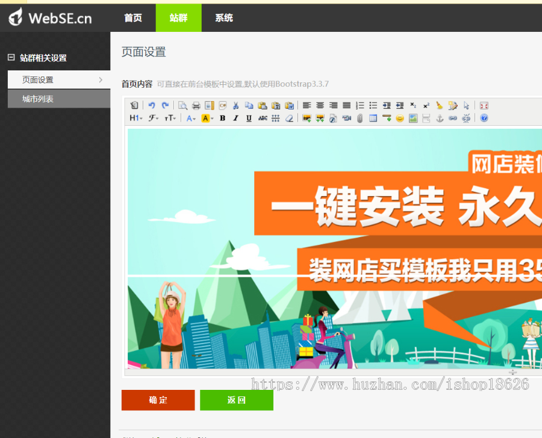Open 页面设置 in the sidebar
This screenshot has height=438, width=542.
[59, 80]
